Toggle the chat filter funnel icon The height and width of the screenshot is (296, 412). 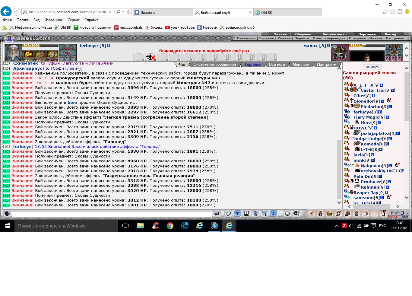pos(237,214)
